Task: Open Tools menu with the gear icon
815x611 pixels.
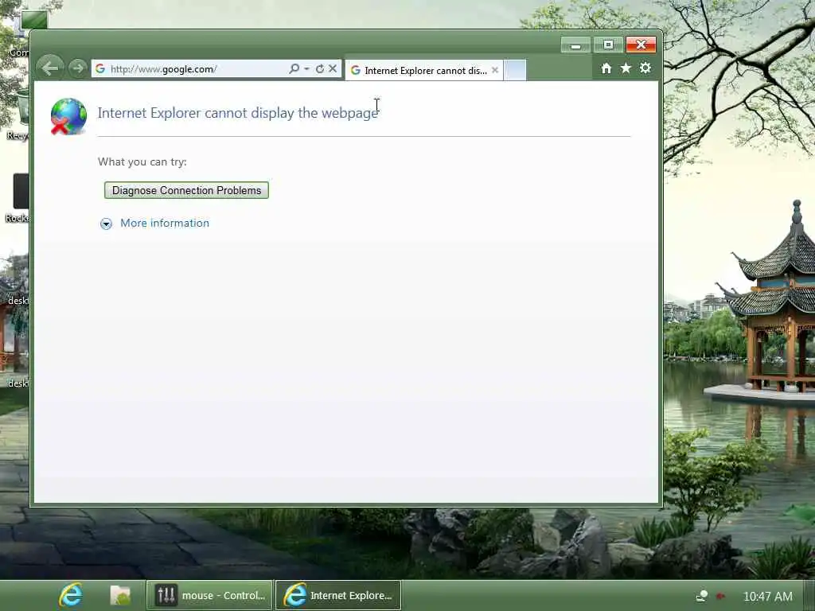Action: 645,68
